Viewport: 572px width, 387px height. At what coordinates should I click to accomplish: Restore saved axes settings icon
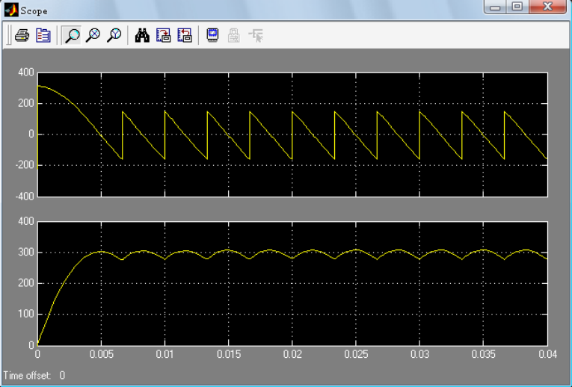[184, 35]
